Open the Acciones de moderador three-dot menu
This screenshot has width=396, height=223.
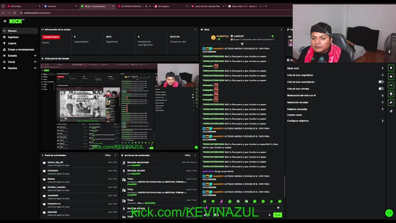click(195, 155)
